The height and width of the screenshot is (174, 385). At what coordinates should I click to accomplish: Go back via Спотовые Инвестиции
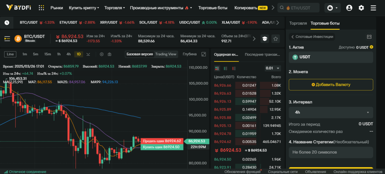(312, 37)
